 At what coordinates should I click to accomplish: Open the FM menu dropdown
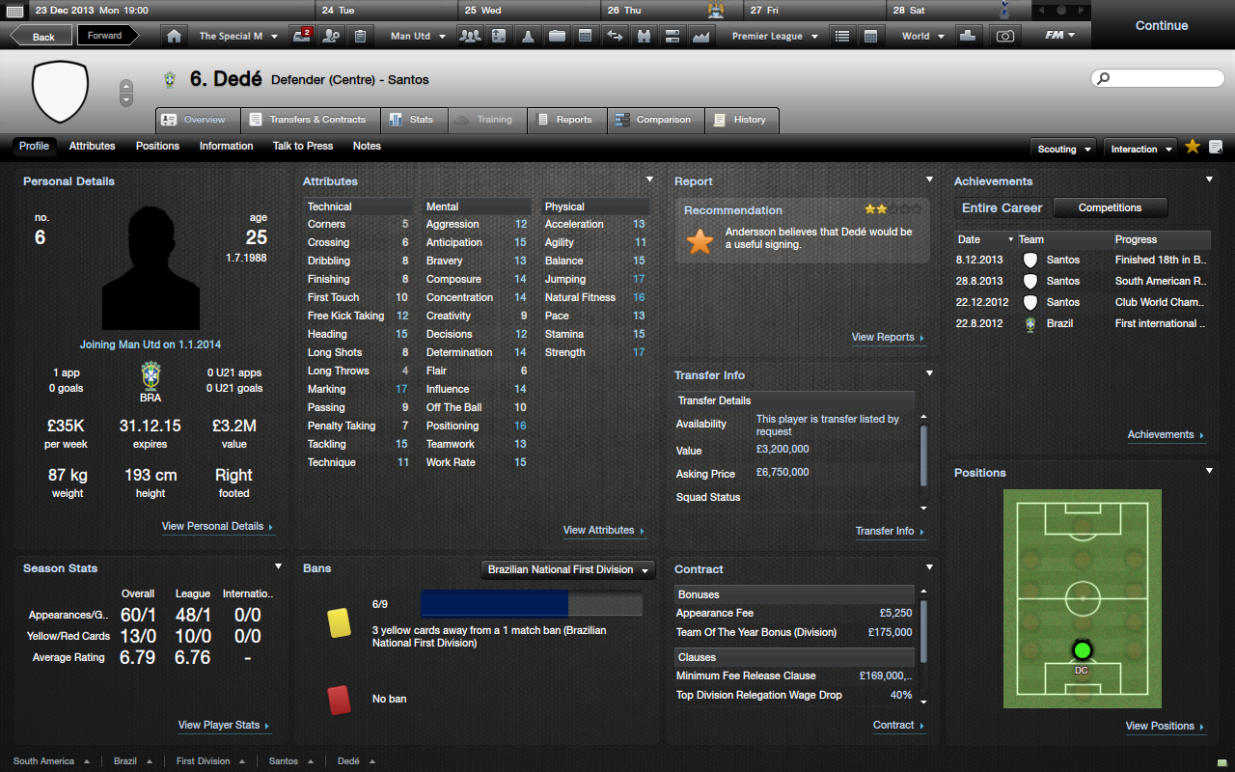[x=1060, y=37]
